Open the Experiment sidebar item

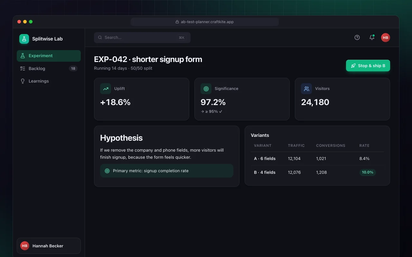coord(49,56)
